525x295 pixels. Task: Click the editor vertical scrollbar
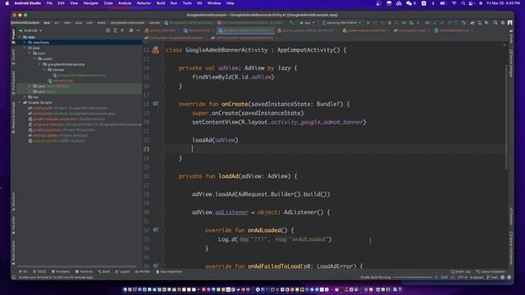coord(507,117)
